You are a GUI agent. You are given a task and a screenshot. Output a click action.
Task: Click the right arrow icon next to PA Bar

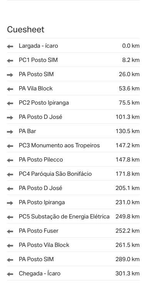(10, 132)
